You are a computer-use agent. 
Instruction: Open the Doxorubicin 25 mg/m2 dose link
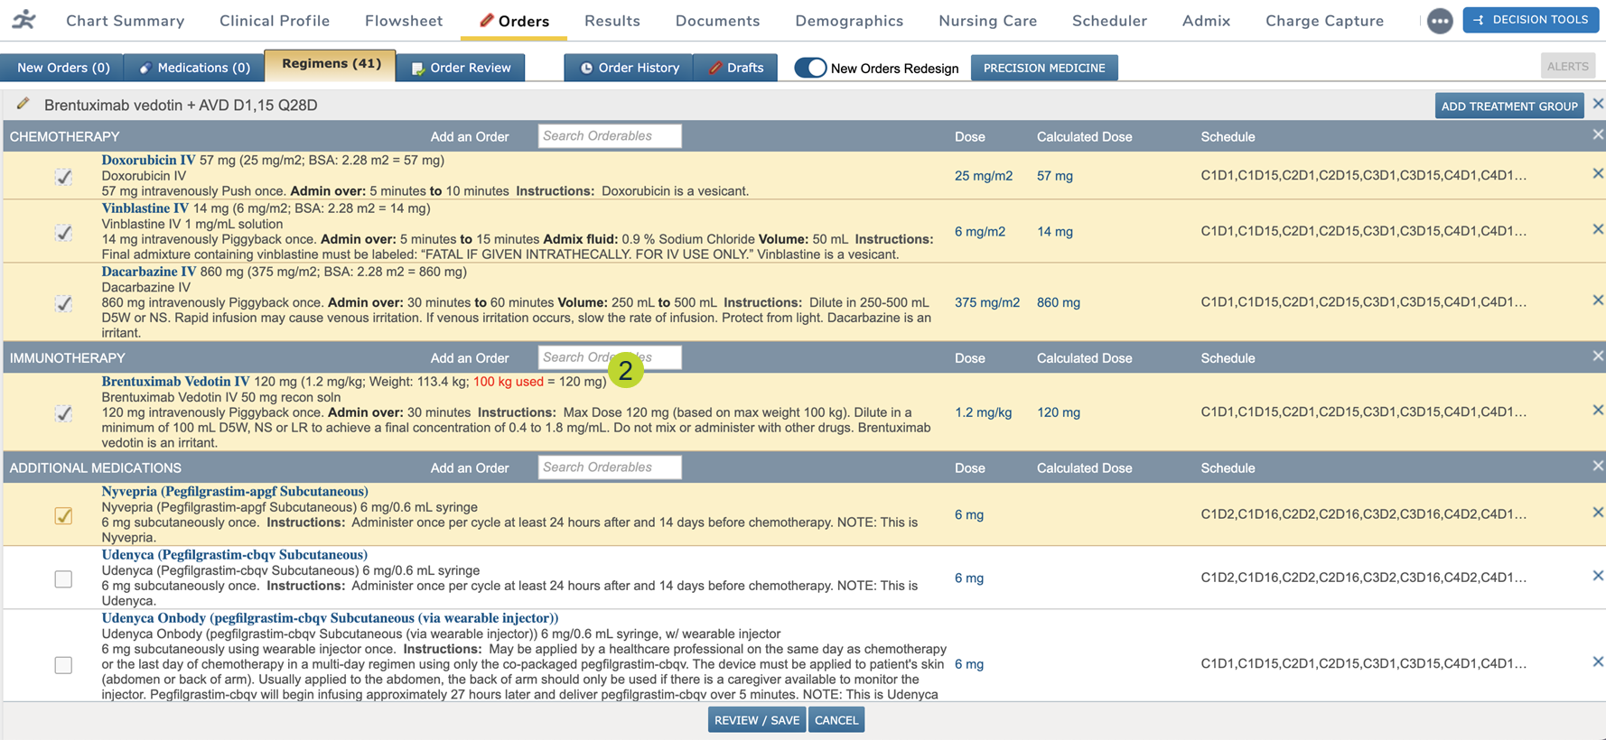point(983,176)
